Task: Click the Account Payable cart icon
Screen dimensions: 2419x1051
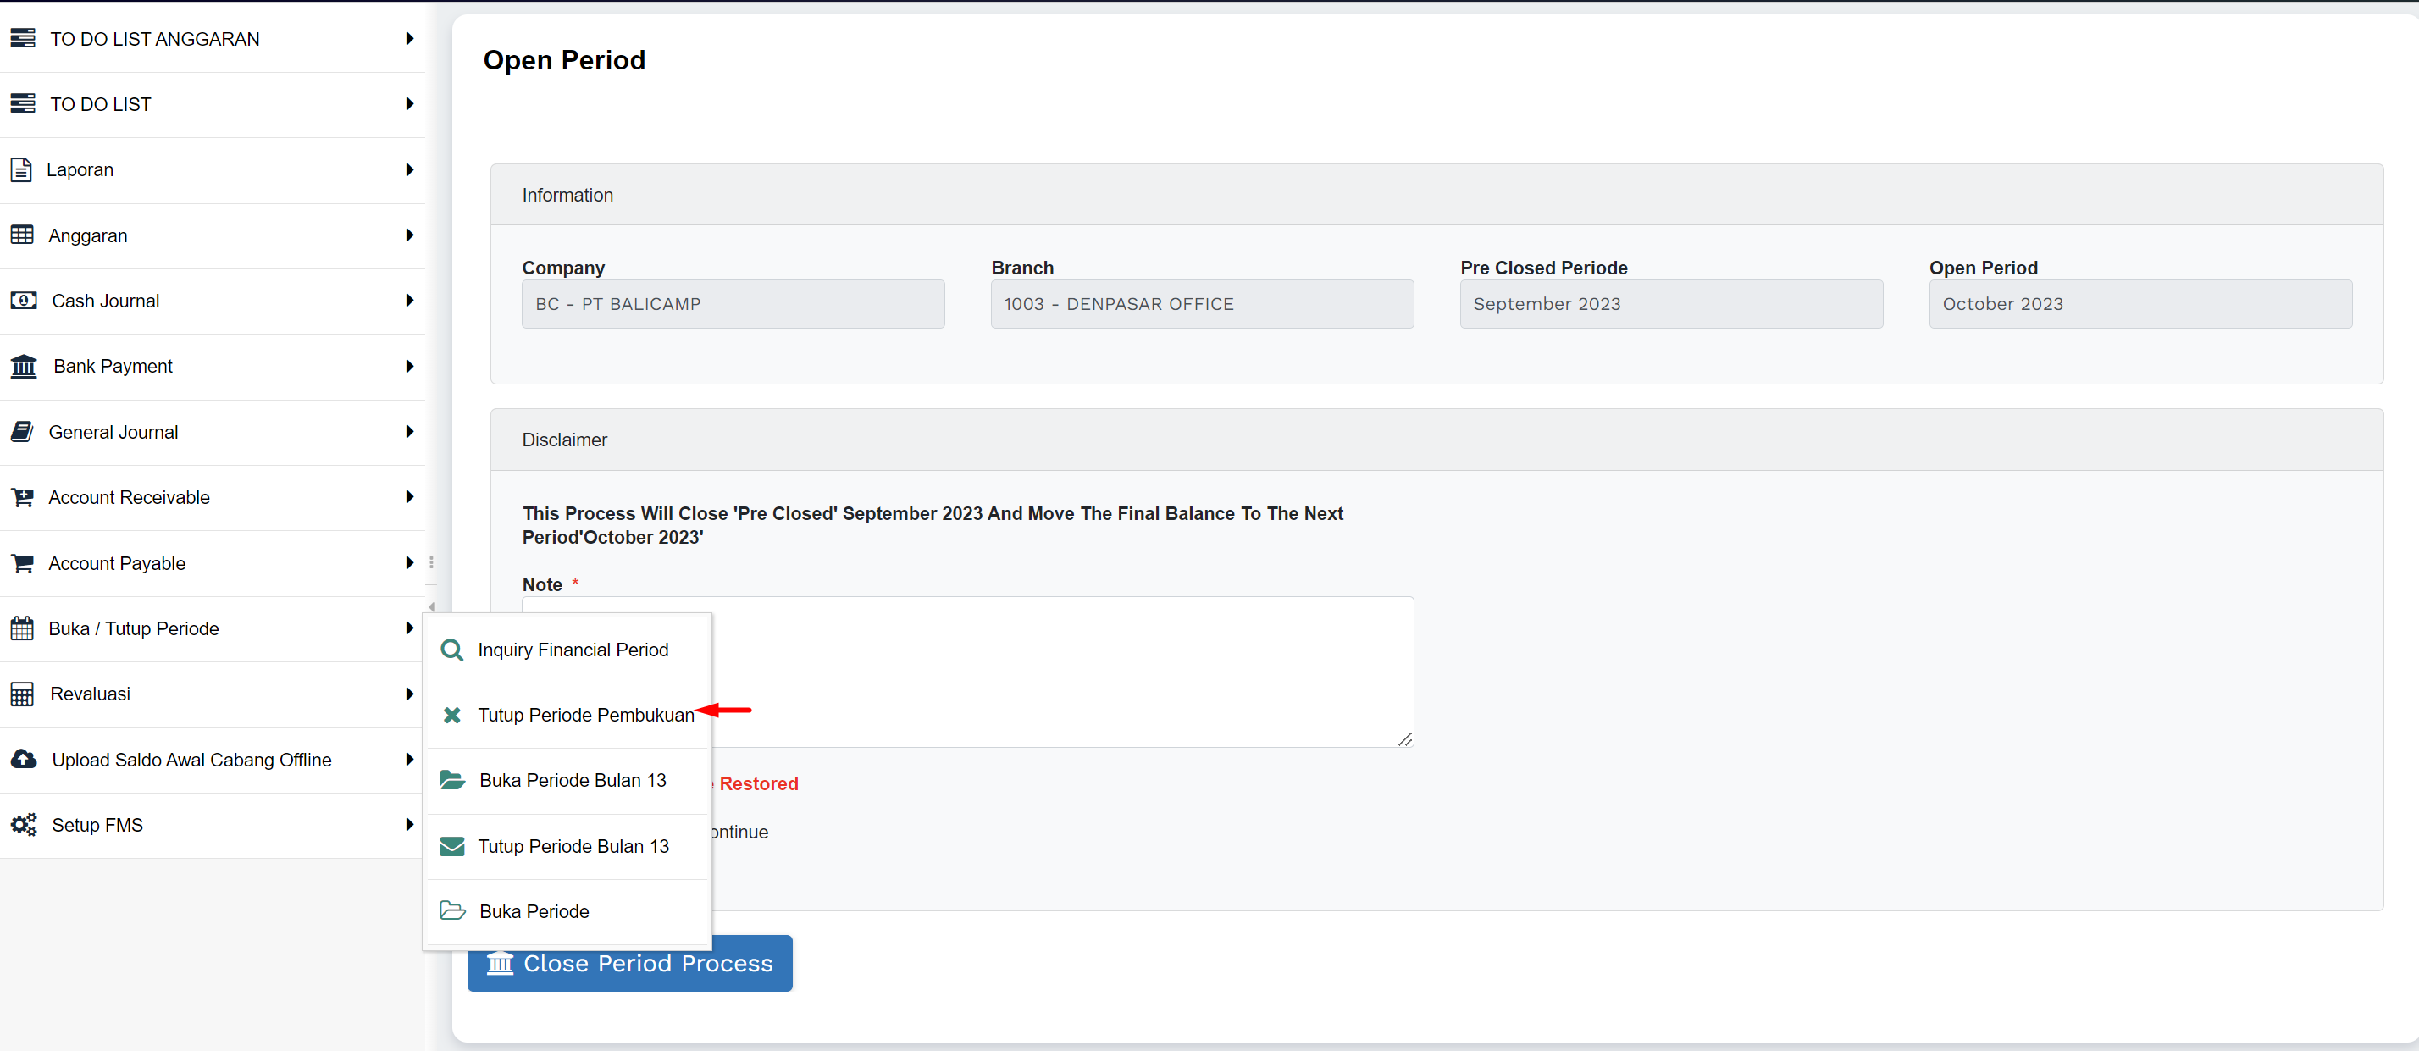Action: 23,563
